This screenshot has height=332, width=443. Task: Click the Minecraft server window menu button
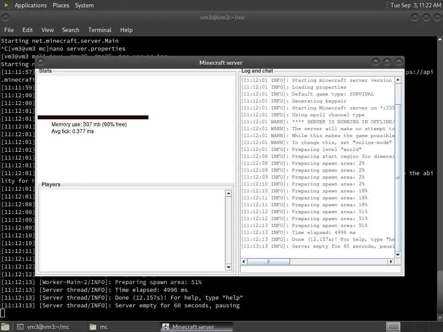click(41, 62)
